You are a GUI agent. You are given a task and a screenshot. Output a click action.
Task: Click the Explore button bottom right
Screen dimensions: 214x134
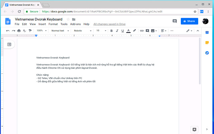194,130
